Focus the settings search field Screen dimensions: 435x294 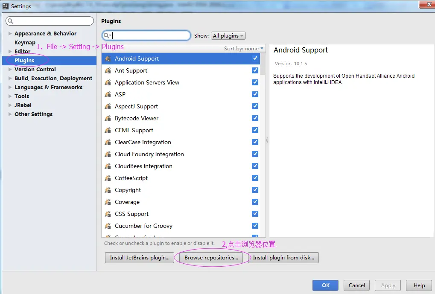coord(50,21)
